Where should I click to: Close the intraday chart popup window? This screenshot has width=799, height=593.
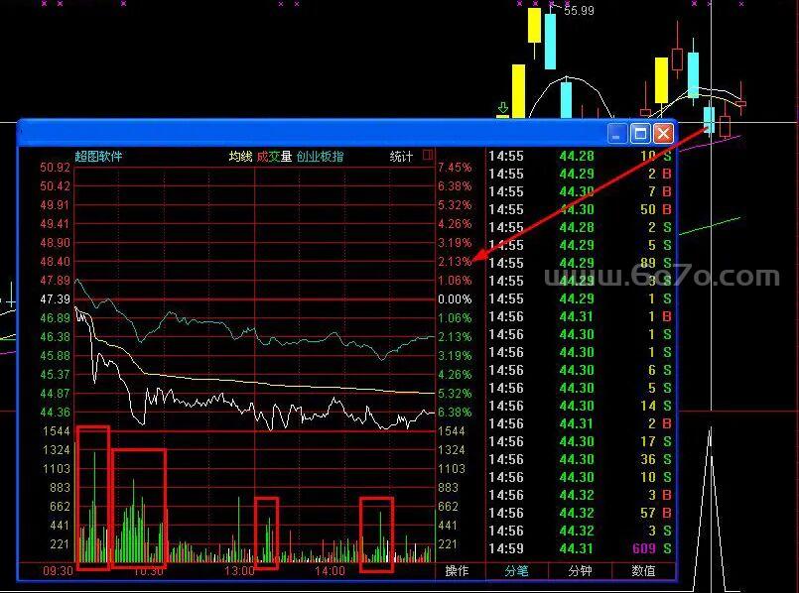click(663, 133)
